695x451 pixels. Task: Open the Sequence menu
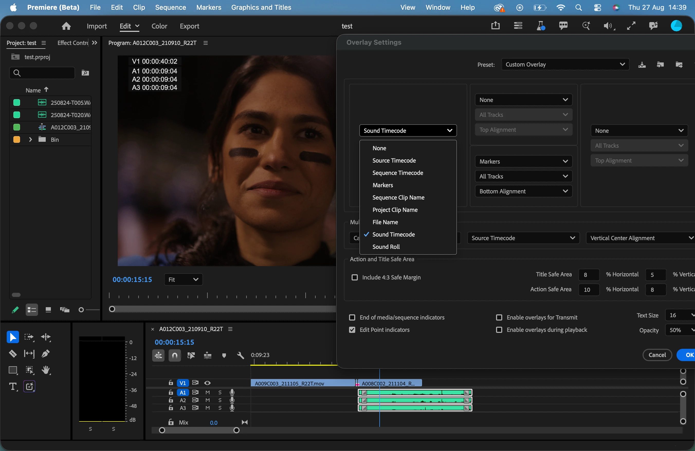coord(171,7)
